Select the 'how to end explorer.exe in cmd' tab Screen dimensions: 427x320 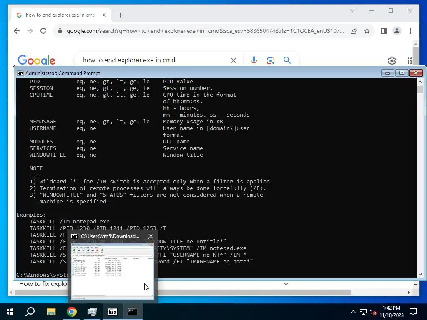tap(61, 15)
